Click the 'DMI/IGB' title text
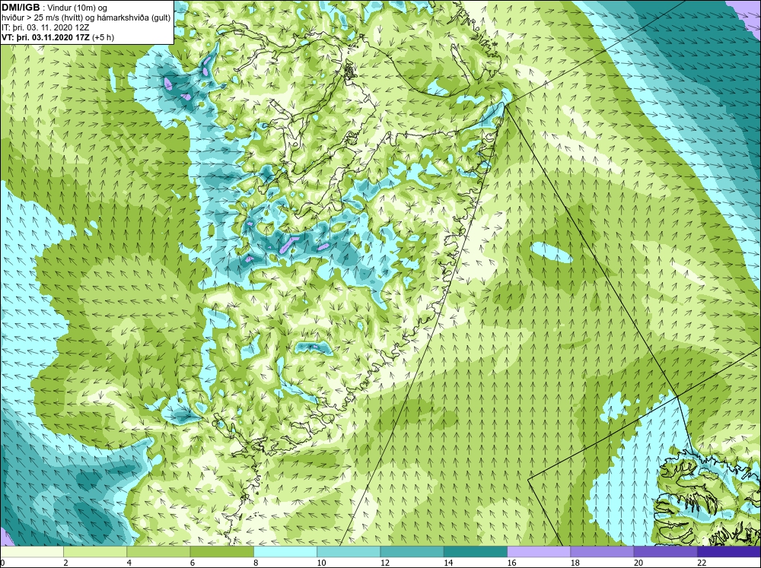 click(21, 8)
